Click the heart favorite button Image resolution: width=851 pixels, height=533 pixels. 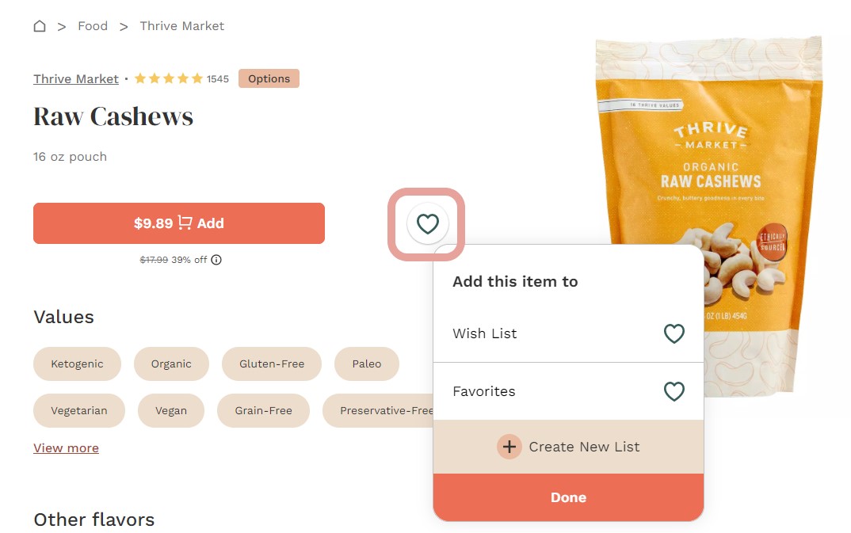428,224
